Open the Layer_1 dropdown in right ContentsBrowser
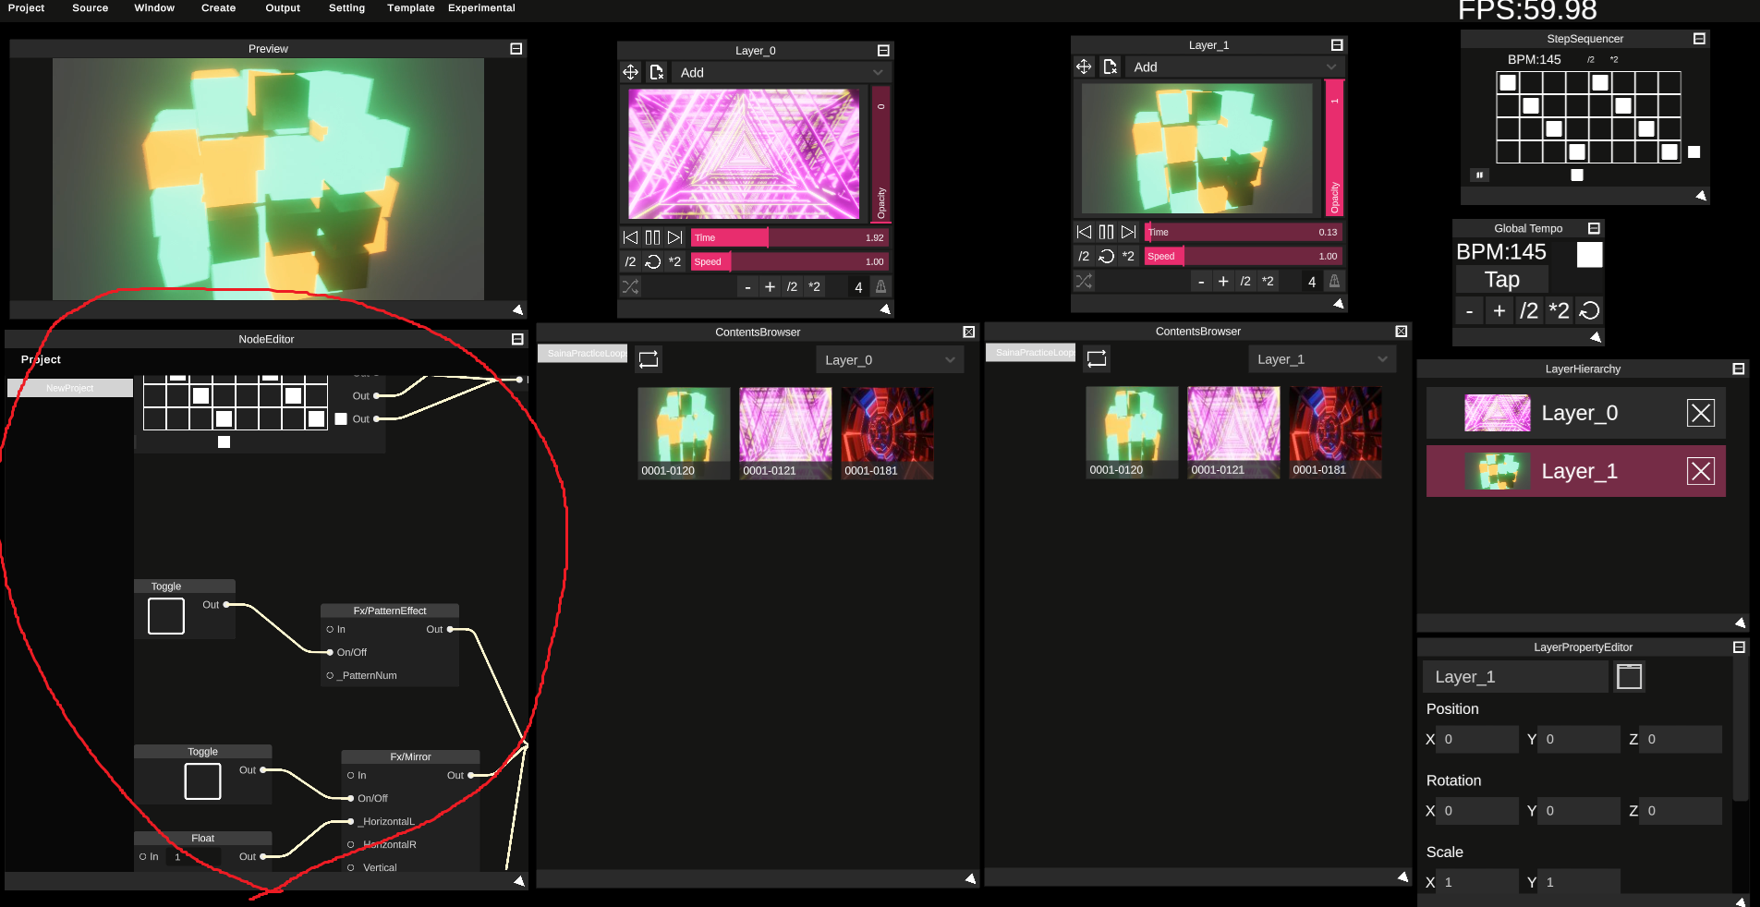This screenshot has width=1760, height=907. click(x=1321, y=359)
